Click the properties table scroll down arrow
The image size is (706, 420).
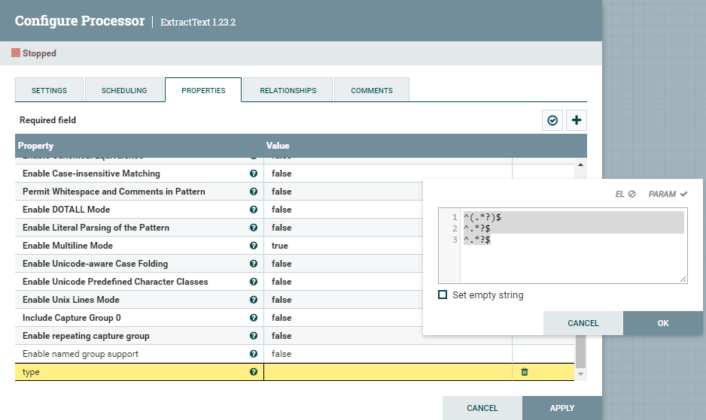pyautogui.click(x=580, y=374)
